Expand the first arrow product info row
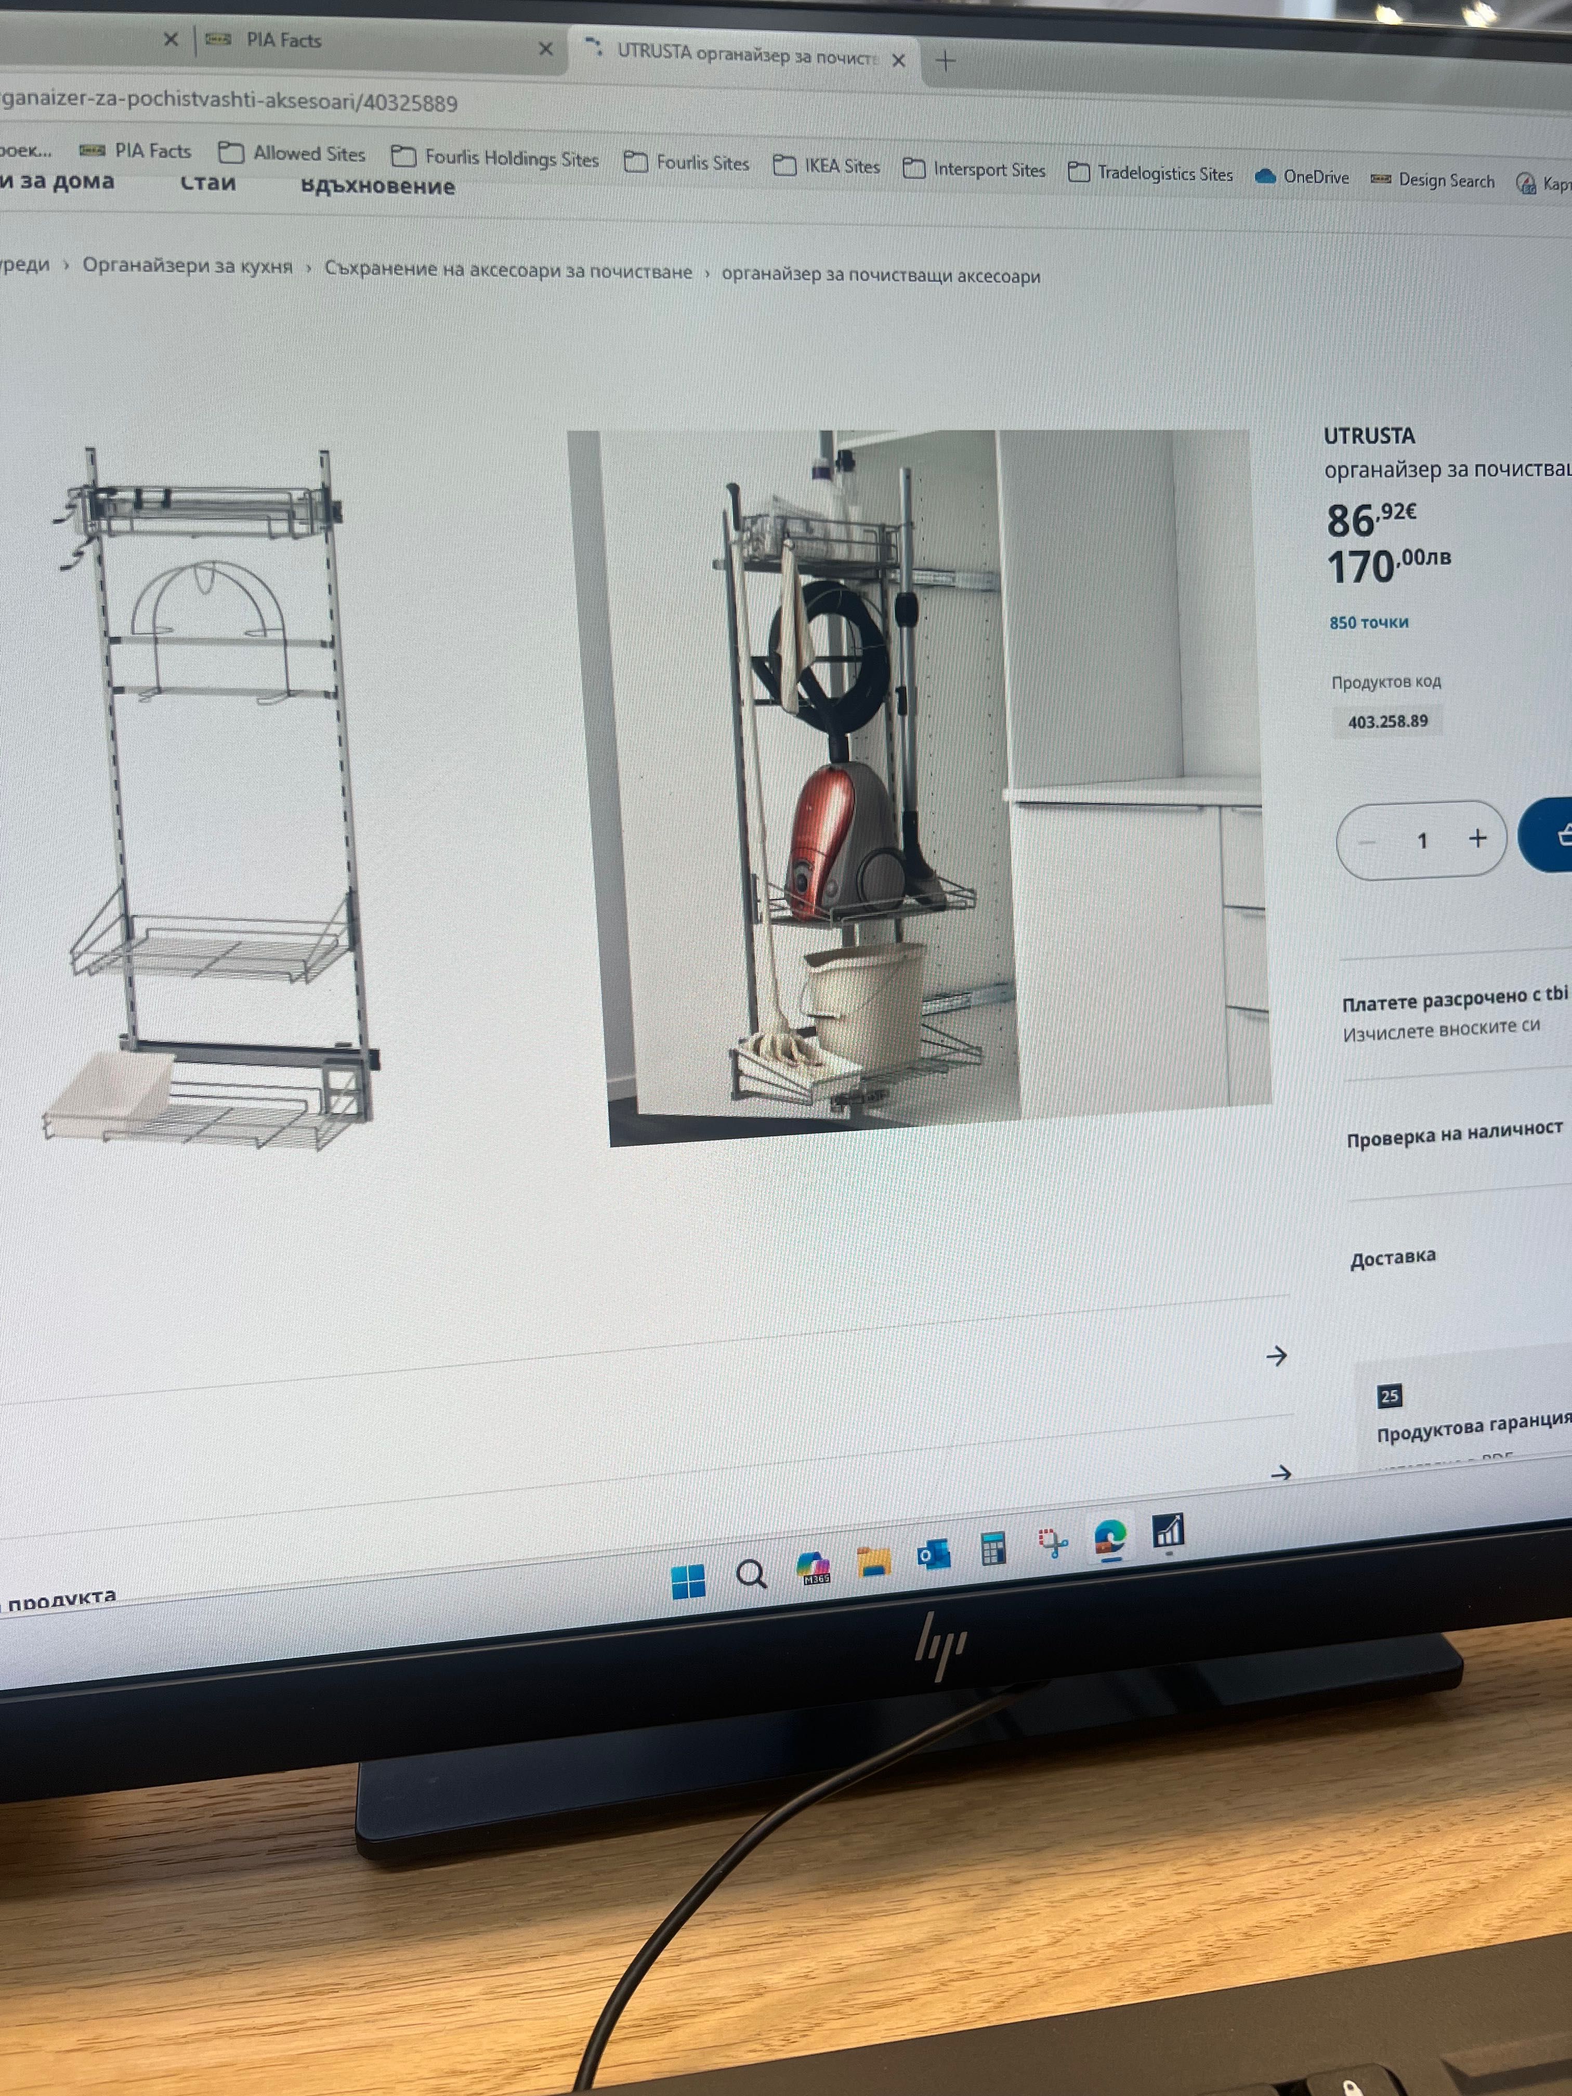Viewport: 1572px width, 2096px height. [x=1276, y=1356]
